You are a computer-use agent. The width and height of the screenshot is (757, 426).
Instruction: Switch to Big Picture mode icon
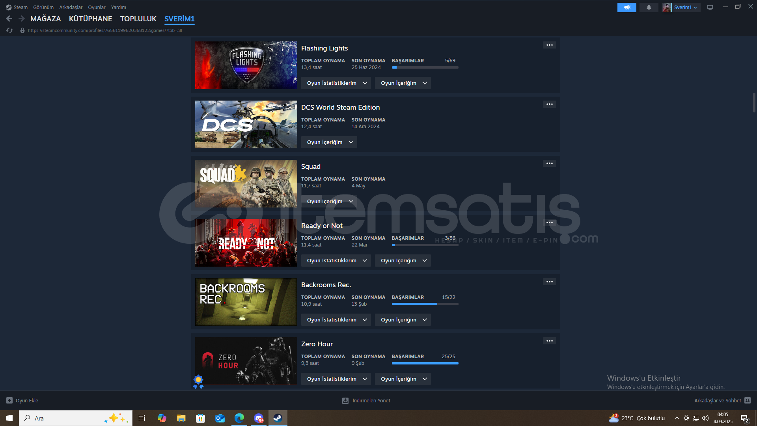(x=710, y=7)
